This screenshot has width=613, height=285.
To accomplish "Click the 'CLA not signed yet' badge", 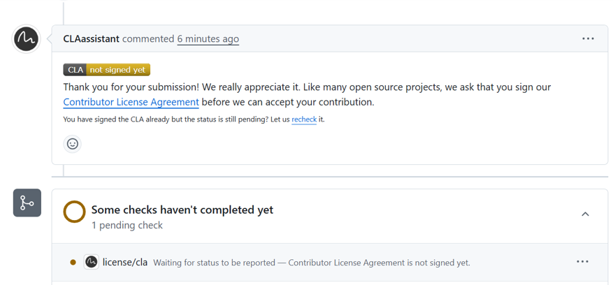I will 107,70.
